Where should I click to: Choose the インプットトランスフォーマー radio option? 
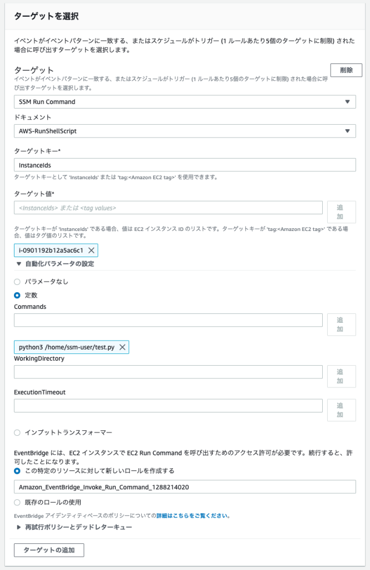[17, 433]
